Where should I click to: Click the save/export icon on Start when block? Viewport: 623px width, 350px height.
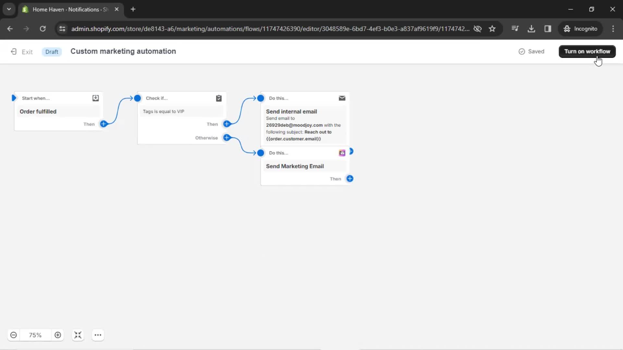click(x=95, y=98)
